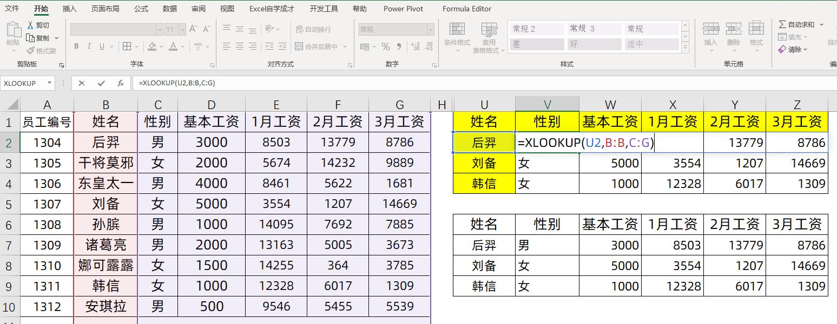Open the Number Format combo box showing 常规

[390, 29]
